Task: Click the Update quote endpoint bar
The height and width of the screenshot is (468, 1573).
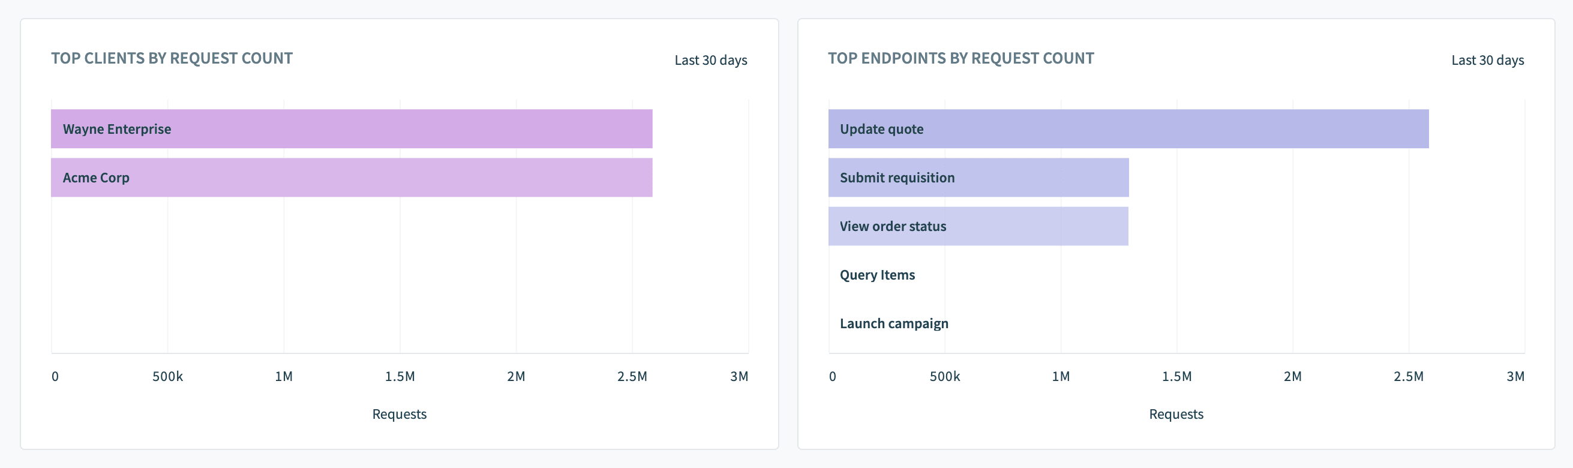Action: (x=1128, y=129)
